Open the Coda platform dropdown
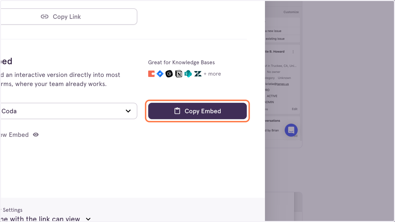This screenshot has width=395, height=222. [68, 111]
